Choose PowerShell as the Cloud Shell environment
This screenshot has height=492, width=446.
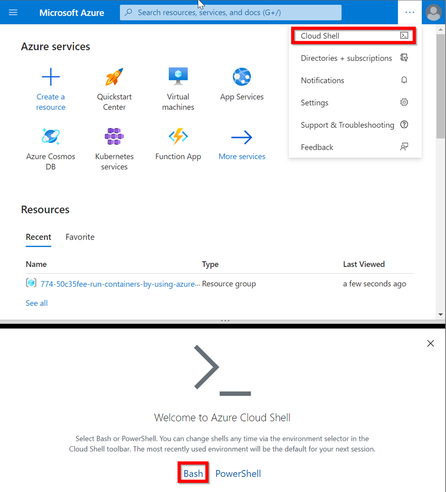[238, 473]
